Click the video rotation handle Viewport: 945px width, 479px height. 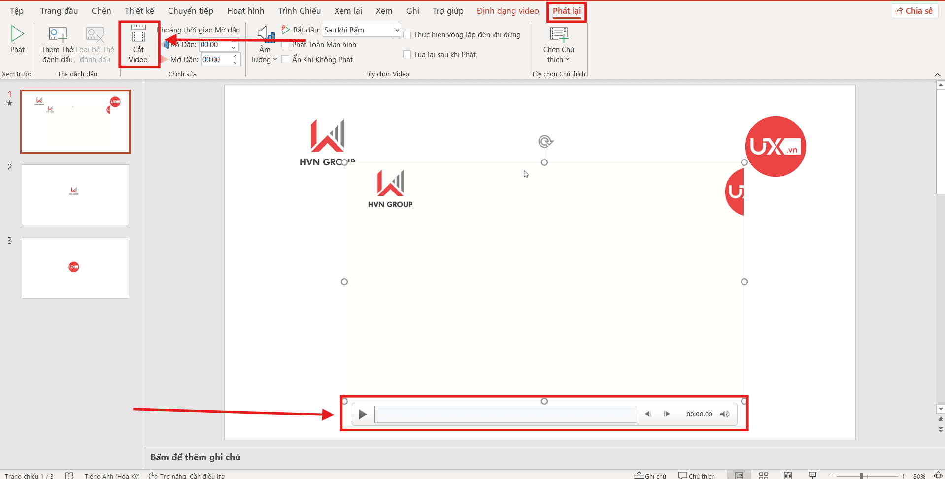pos(545,142)
